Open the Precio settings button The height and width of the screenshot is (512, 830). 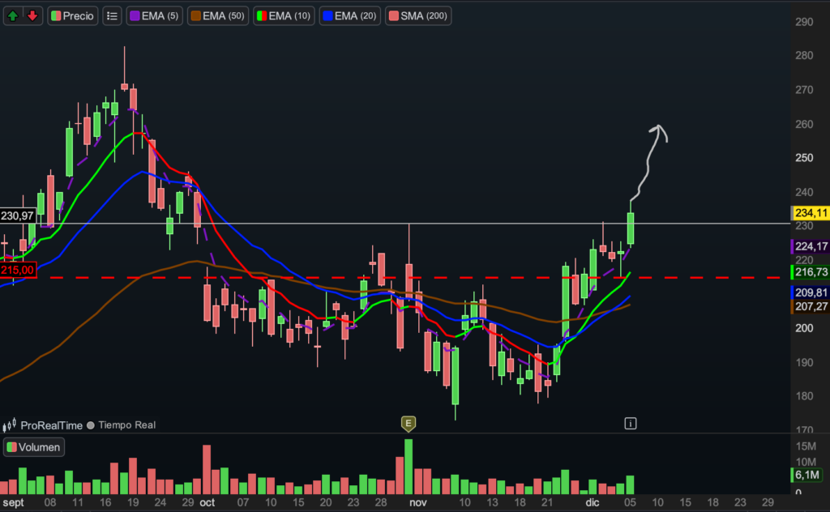[72, 15]
